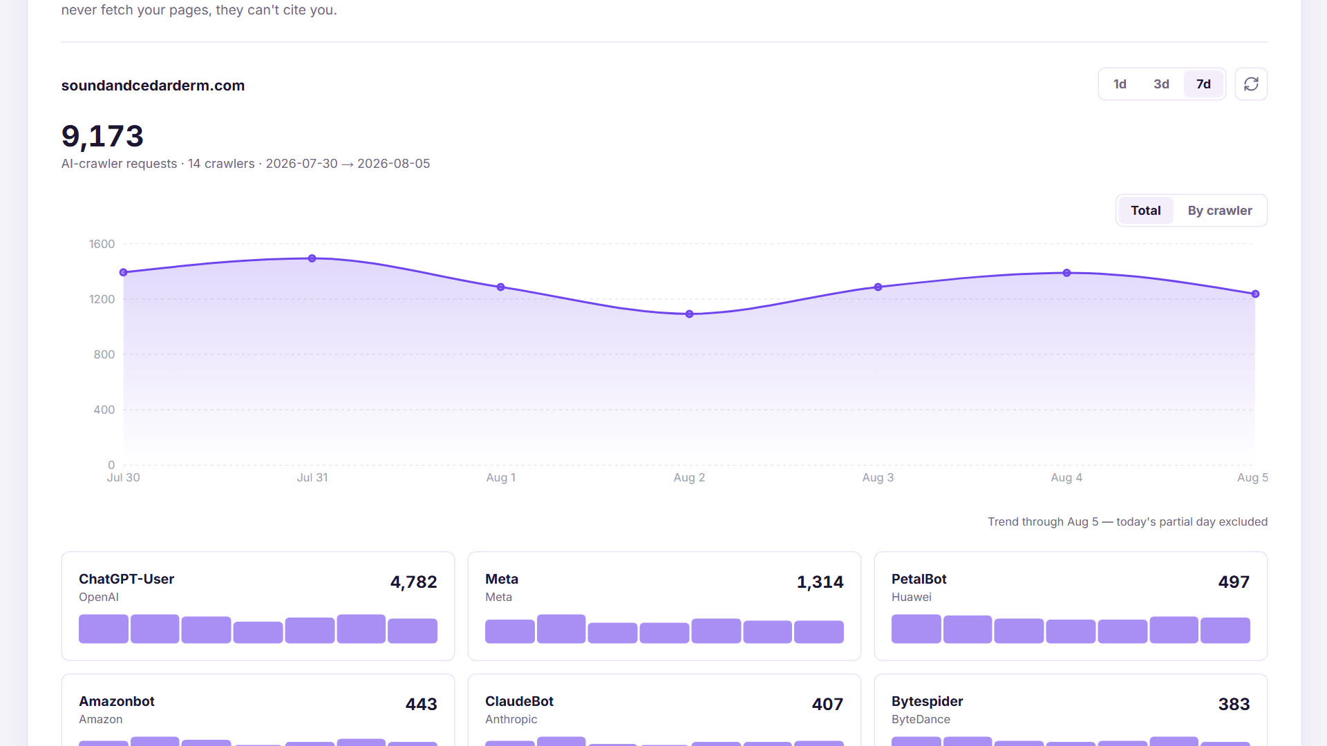The width and height of the screenshot is (1327, 746).
Task: Click the refresh data icon
Action: [1251, 84]
